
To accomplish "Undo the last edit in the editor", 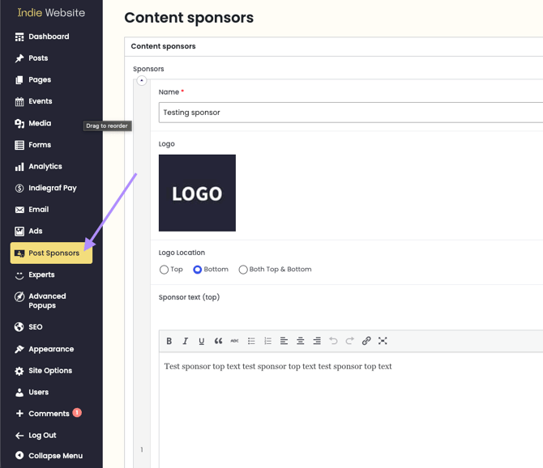I will (333, 341).
